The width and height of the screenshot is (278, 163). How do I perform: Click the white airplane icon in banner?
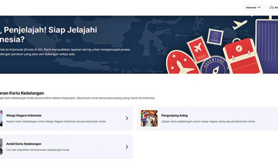click(240, 24)
